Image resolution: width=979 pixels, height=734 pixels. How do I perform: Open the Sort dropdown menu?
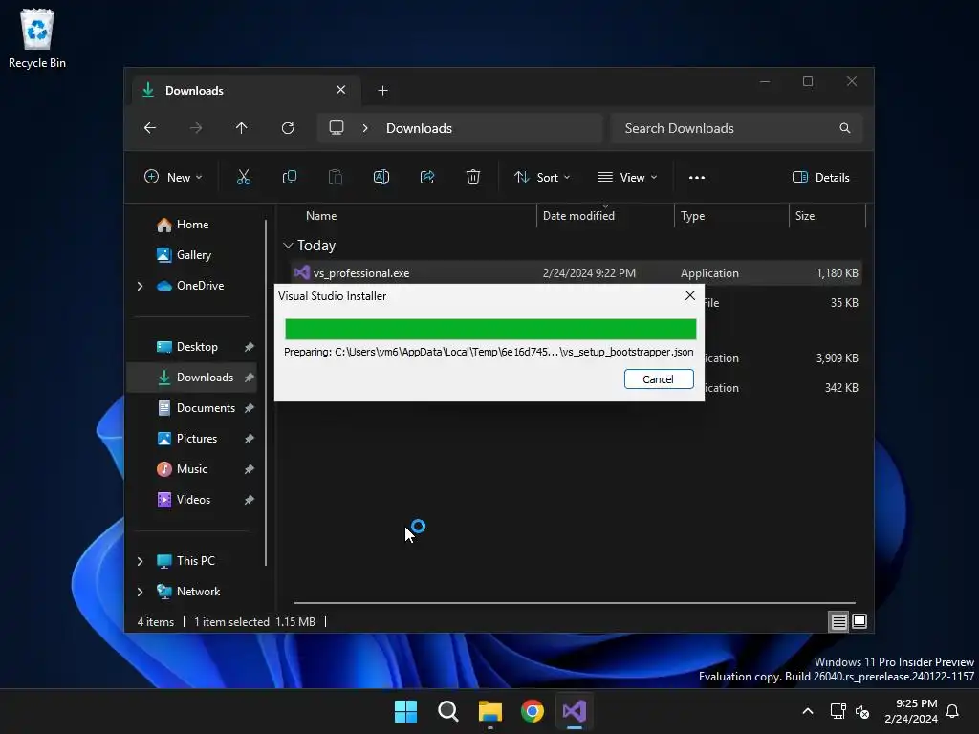542,177
